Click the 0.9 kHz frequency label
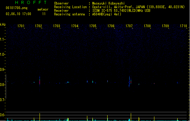 point(2,70)
